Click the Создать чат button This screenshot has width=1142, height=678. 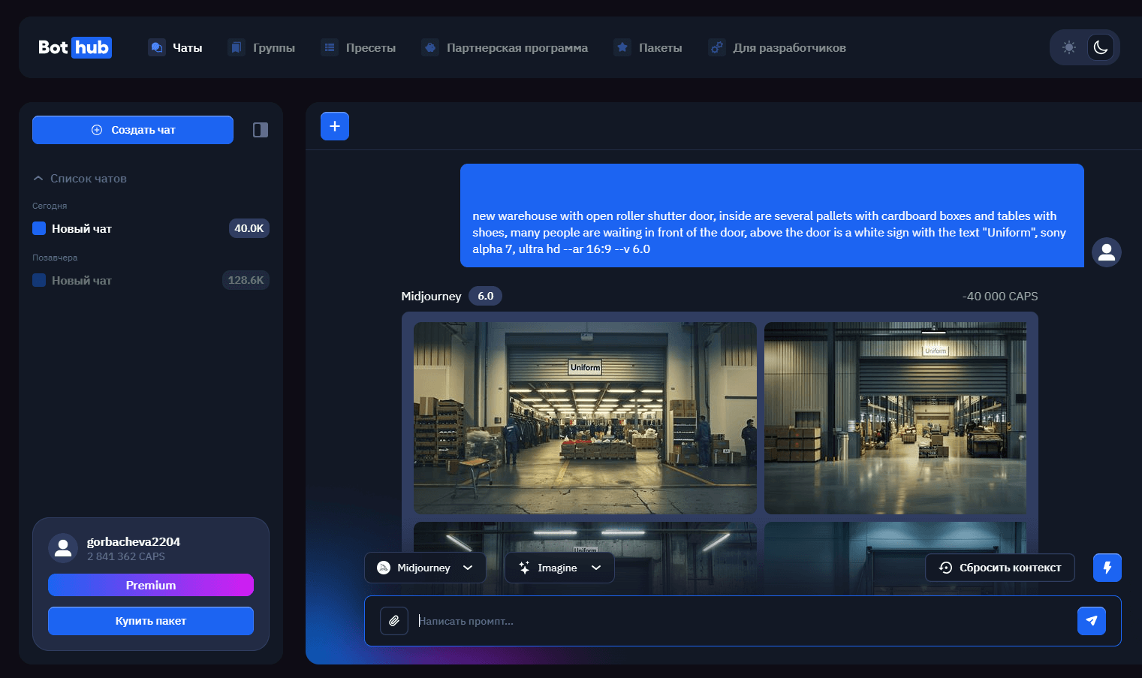pyautogui.click(x=133, y=130)
